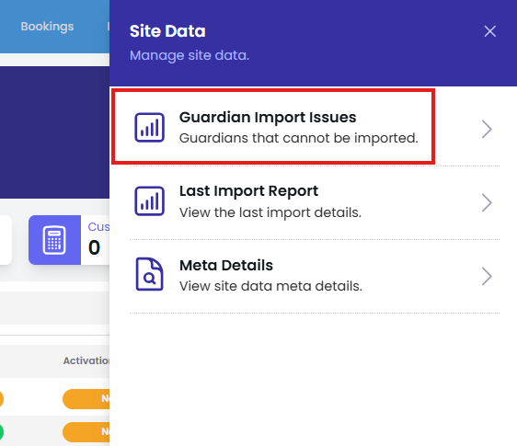The height and width of the screenshot is (446, 517).
Task: Click the calculator icon tile
Action: coord(54,240)
